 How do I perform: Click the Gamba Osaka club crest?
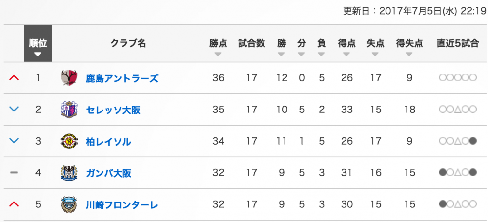[69, 173]
